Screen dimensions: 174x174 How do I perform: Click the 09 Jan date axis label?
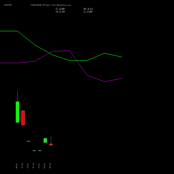[17, 166]
